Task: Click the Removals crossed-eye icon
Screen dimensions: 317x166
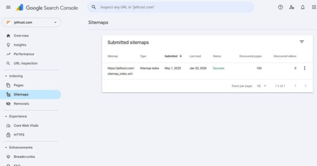Action: coord(8,104)
